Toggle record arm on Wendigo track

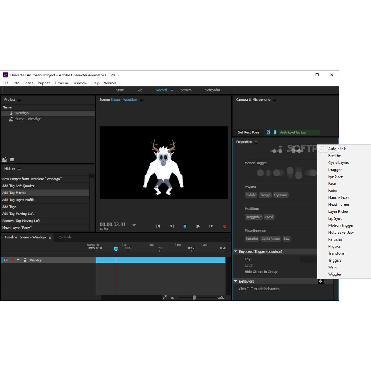[13, 260]
